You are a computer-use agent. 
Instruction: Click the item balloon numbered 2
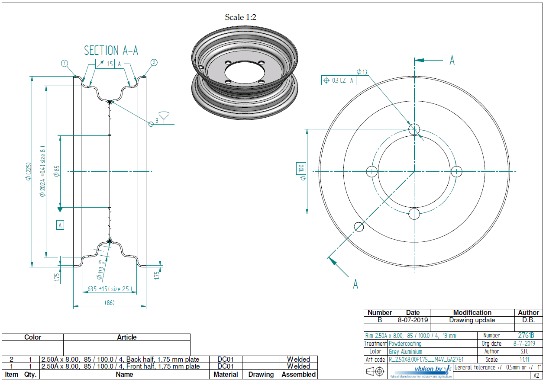tap(153, 62)
